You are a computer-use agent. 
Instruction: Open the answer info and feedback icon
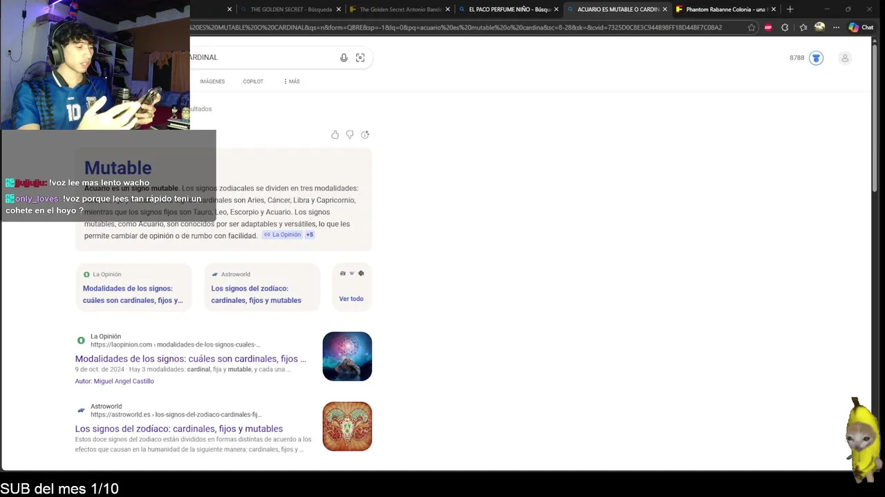pos(365,135)
